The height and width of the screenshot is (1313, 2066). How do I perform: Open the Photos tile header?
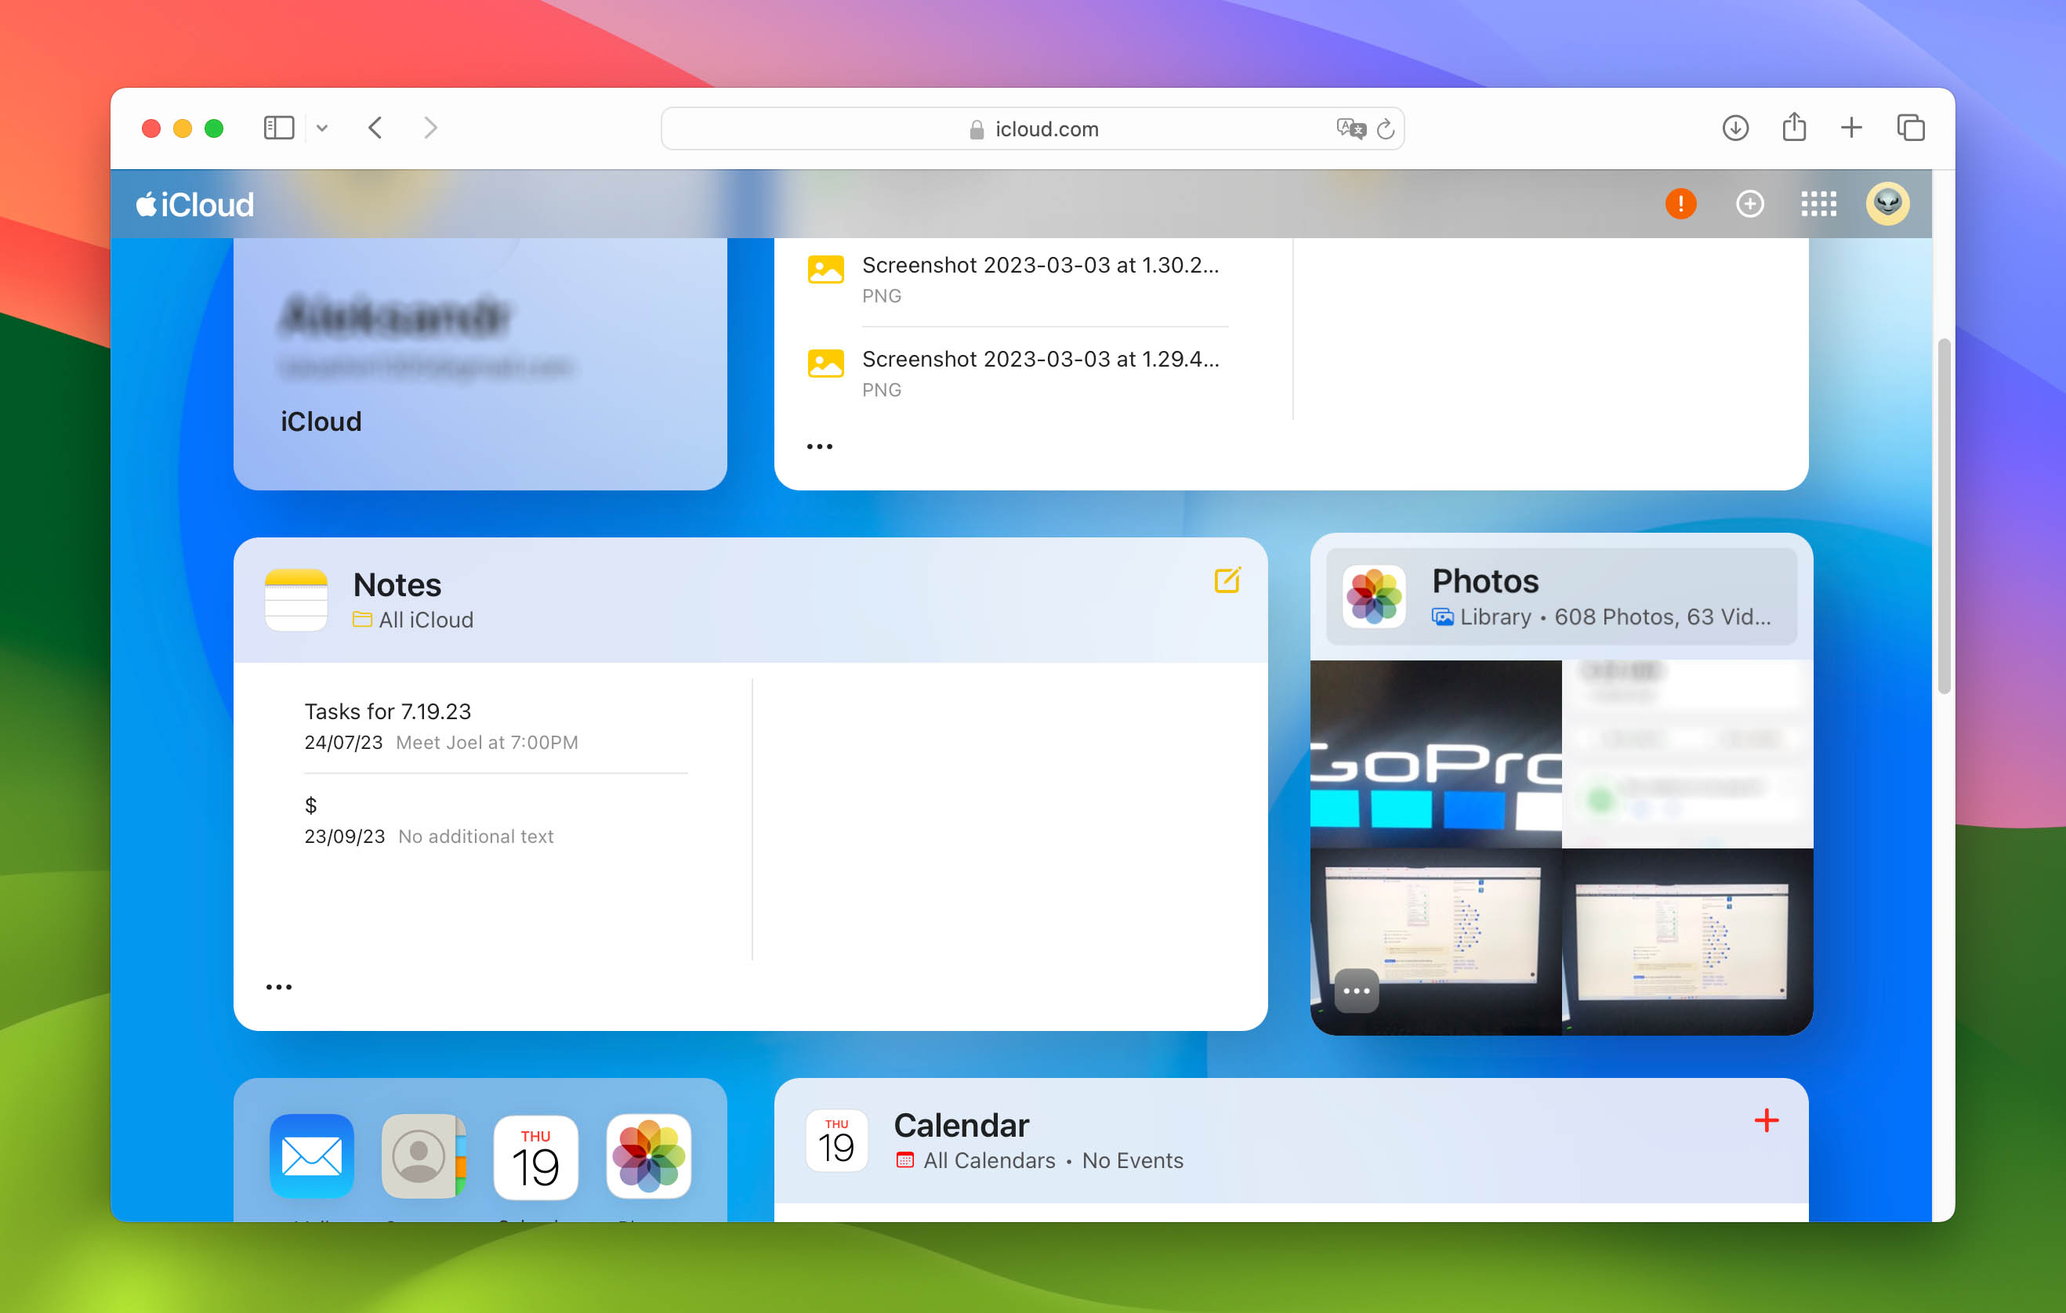(x=1561, y=597)
